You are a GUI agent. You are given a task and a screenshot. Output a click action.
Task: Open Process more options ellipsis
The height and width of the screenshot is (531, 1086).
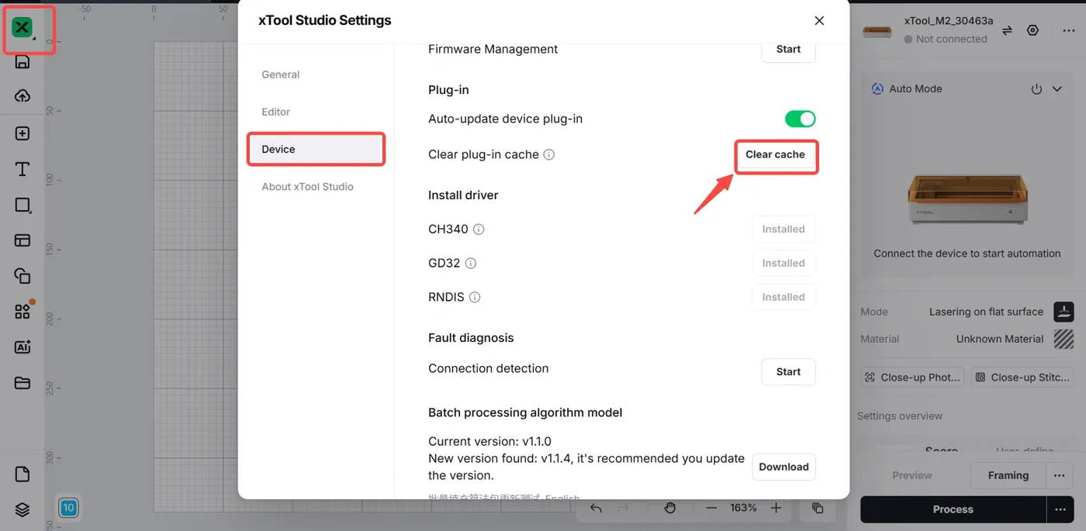point(1060,509)
